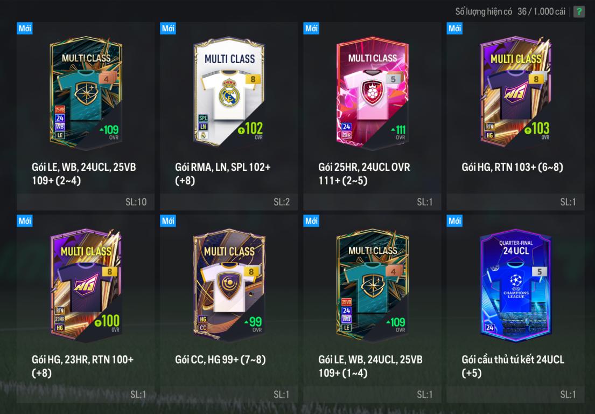Select the pink 25HR 111 OVR pack card
This screenshot has height=414, width=595.
(372, 92)
